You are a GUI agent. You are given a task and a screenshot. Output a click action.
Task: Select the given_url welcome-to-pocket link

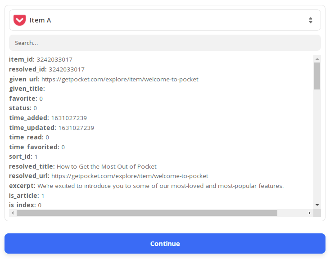(120, 79)
